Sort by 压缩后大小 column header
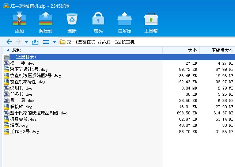Screen dimensions: 235x167 (217, 50)
